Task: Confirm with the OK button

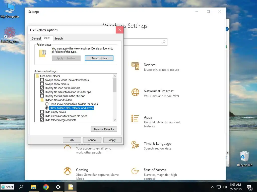Action: (x=72, y=140)
